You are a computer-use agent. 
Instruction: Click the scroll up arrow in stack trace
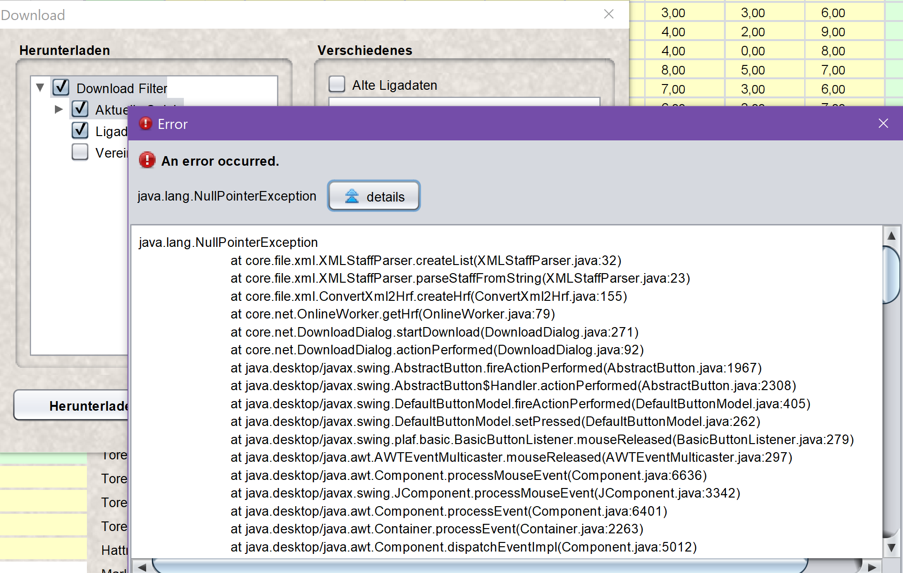coord(891,236)
